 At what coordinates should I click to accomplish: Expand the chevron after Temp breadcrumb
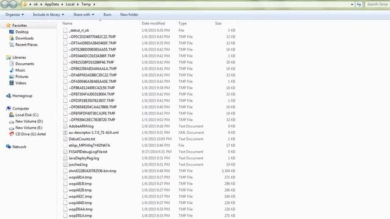tap(94, 4)
